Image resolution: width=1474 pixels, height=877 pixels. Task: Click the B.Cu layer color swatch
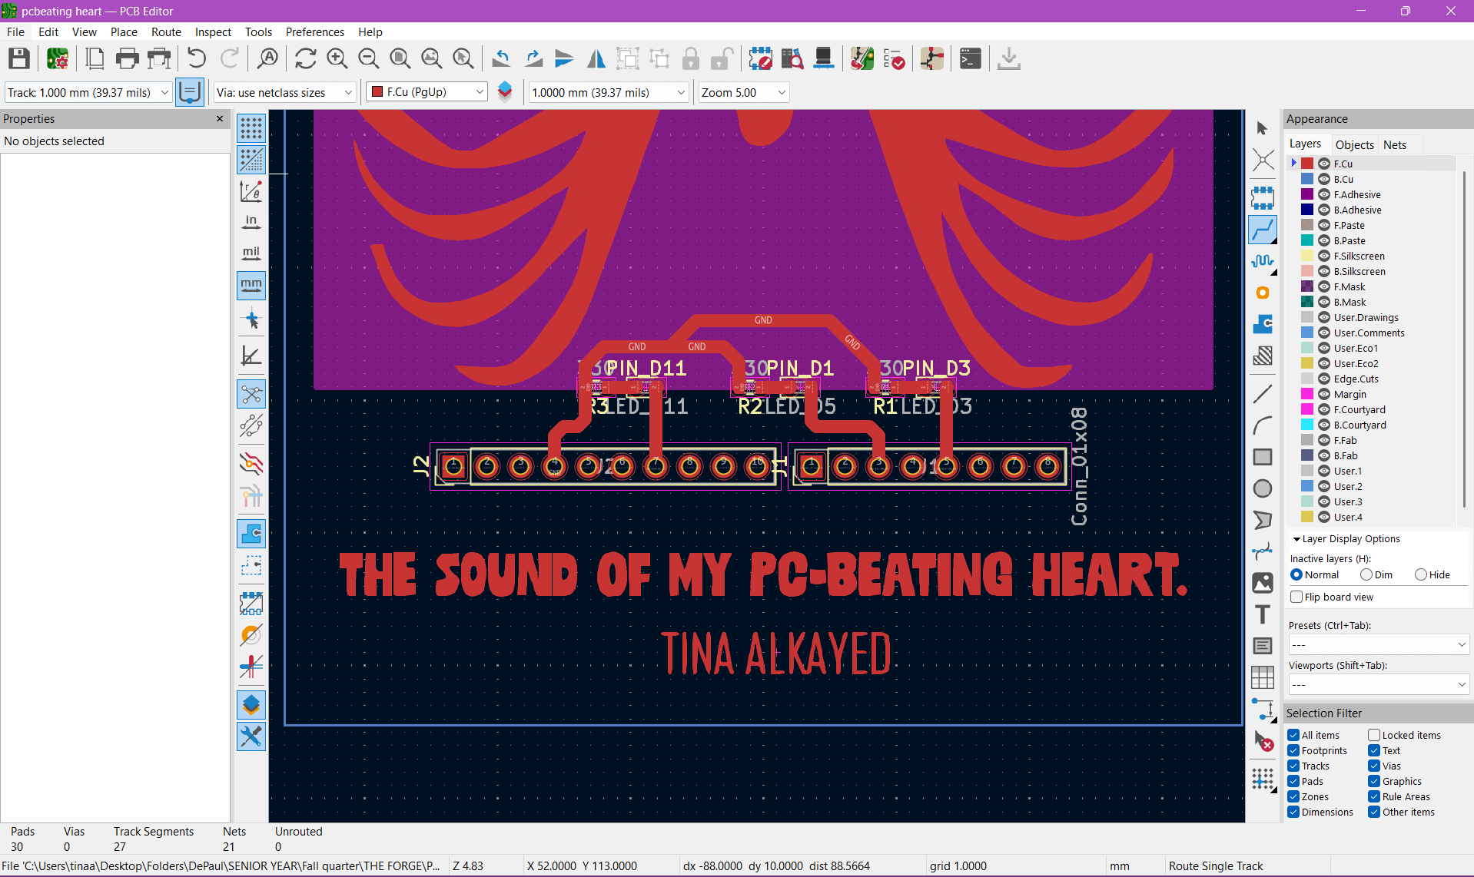[x=1307, y=179]
